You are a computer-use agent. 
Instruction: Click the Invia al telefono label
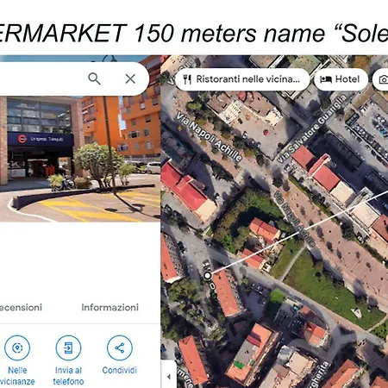click(x=68, y=376)
